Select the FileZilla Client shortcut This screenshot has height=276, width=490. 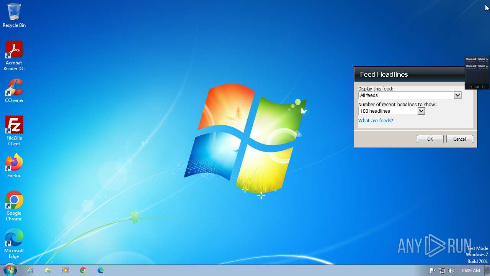coord(14,131)
